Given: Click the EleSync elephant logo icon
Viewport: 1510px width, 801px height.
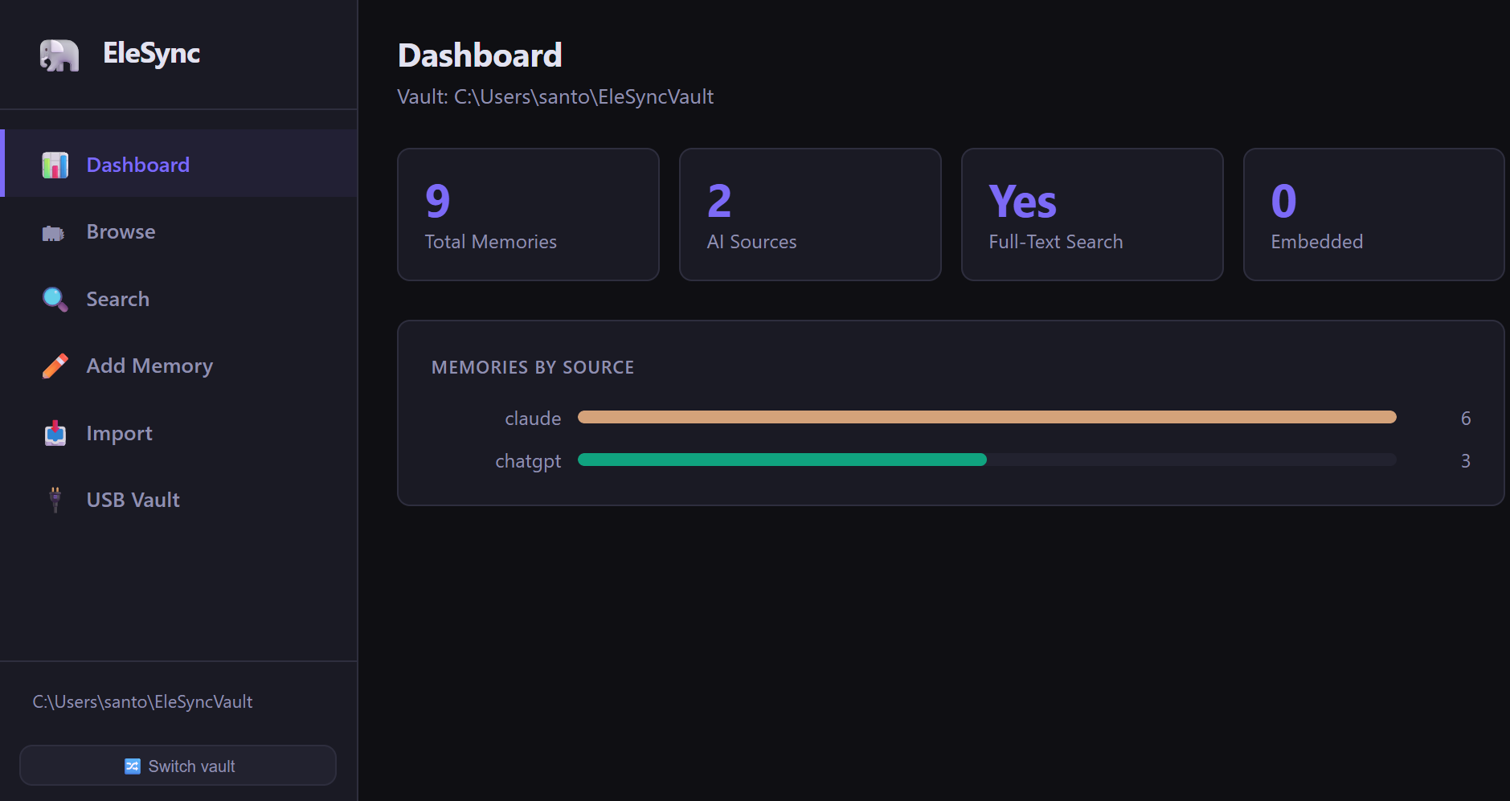Looking at the screenshot, I should click(x=59, y=55).
